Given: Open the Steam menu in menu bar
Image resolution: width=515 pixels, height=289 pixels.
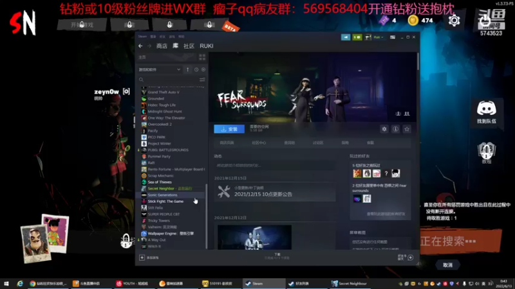Looking at the screenshot, I should click(142, 37).
